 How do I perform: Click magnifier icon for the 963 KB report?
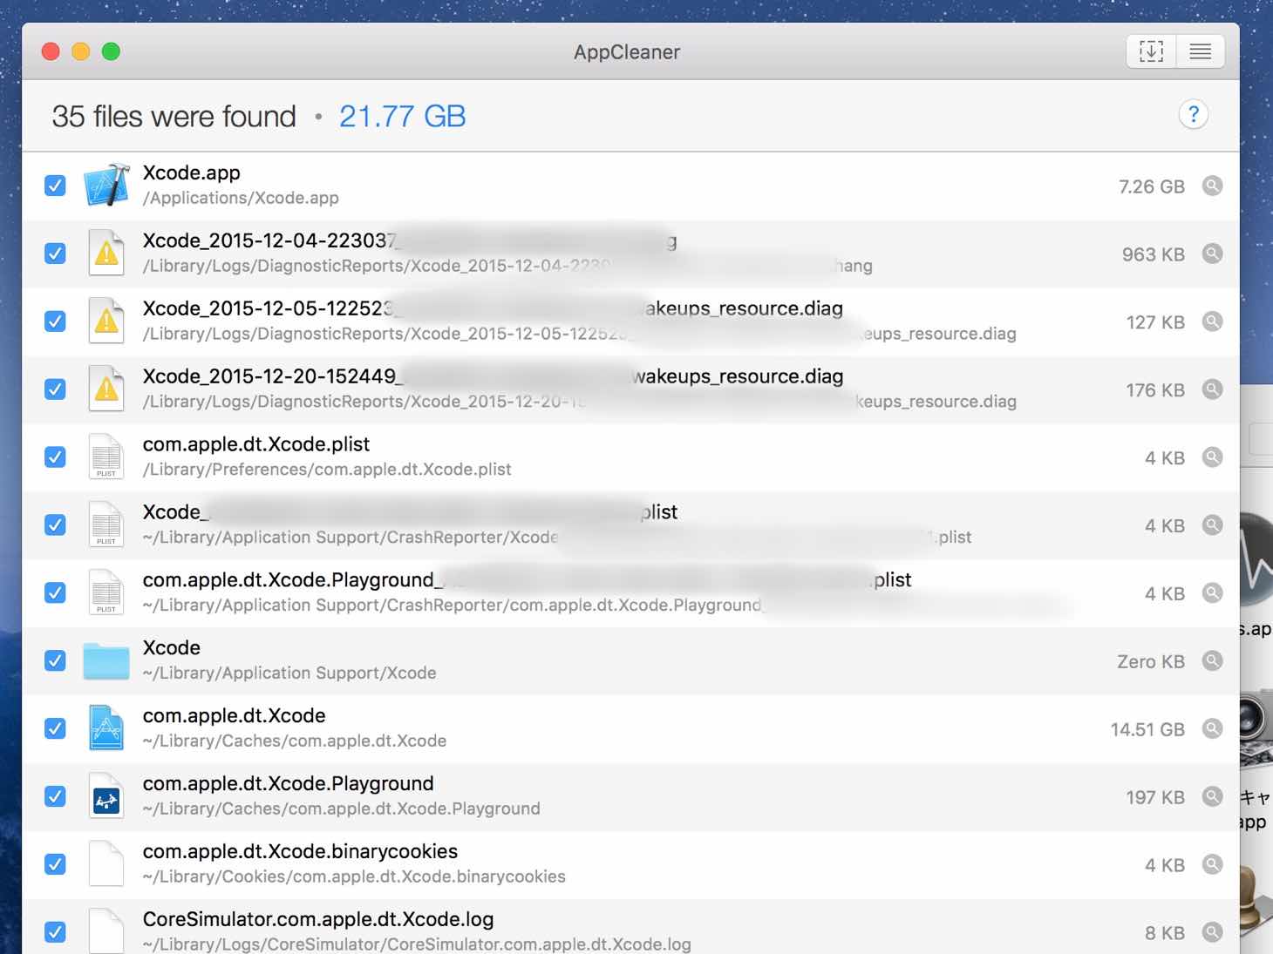click(1212, 254)
